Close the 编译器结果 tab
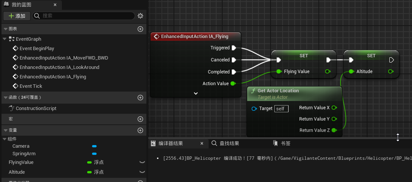 [202, 144]
